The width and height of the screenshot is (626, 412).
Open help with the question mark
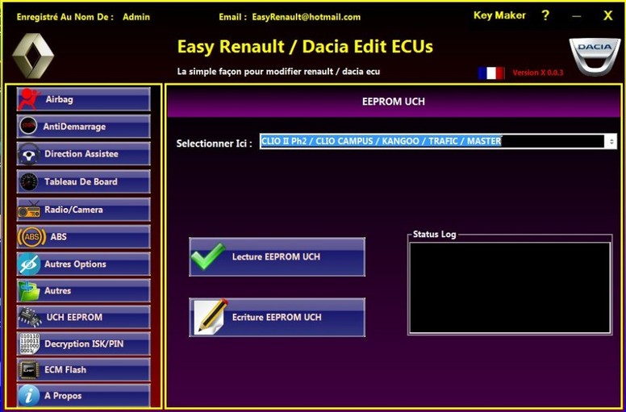(x=545, y=16)
